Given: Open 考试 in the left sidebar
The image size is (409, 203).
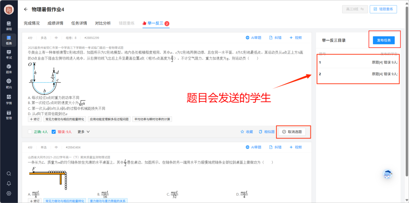Looking at the screenshot, I should (9, 54).
